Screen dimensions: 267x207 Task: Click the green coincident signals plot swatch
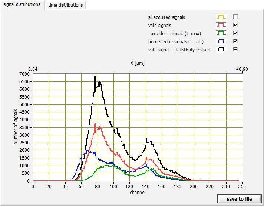tap(221, 33)
